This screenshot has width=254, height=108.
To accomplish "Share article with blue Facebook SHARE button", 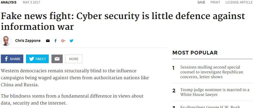I will [x=12, y=59].
